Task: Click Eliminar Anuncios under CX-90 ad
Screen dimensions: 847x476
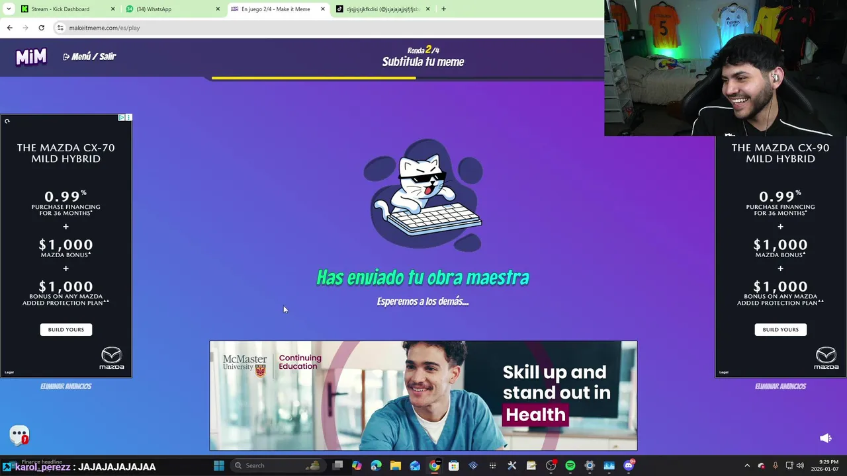Action: [781, 386]
